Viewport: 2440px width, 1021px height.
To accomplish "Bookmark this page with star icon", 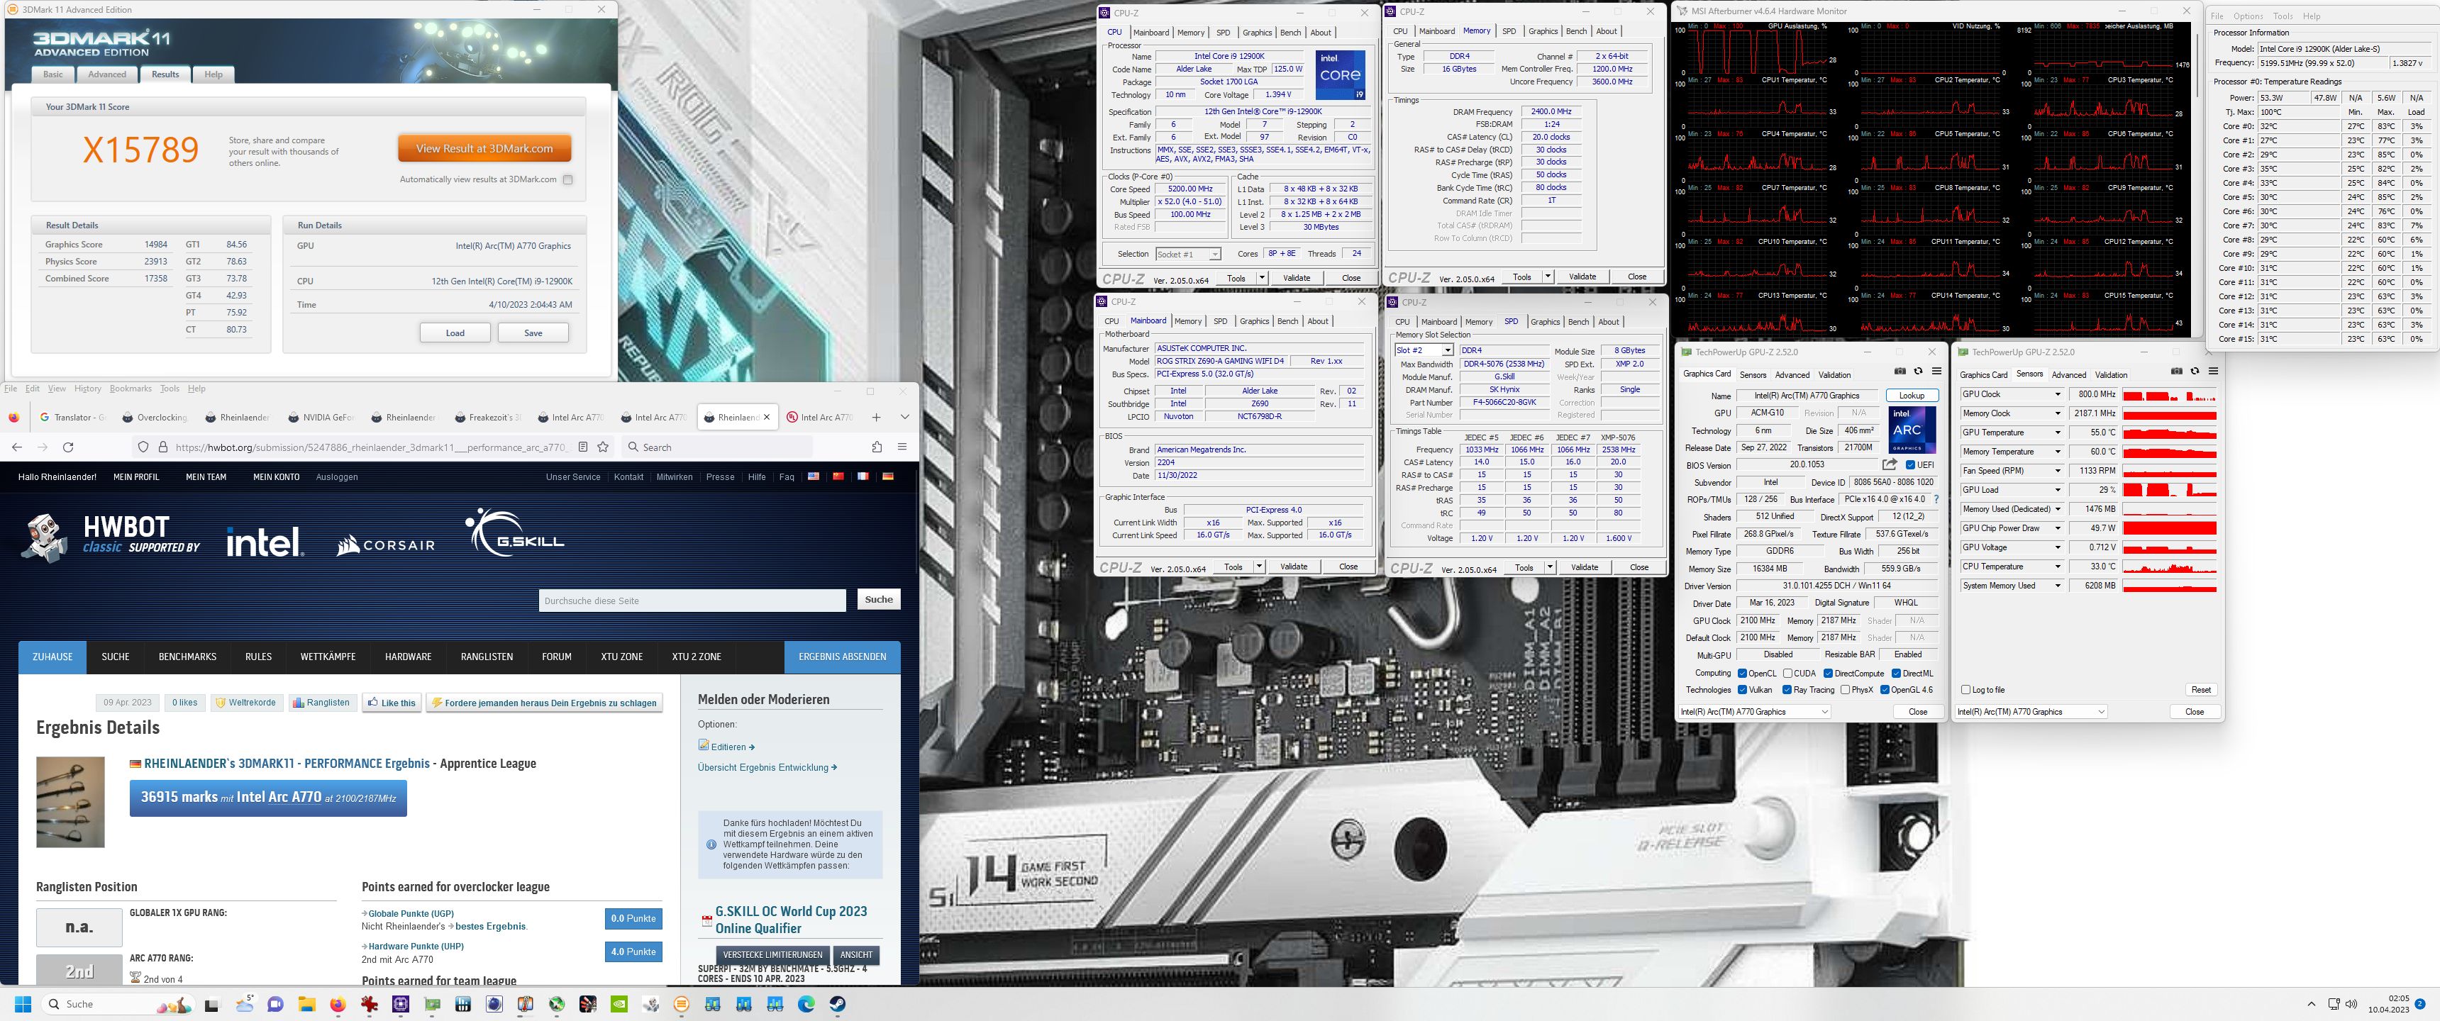I will [x=604, y=447].
